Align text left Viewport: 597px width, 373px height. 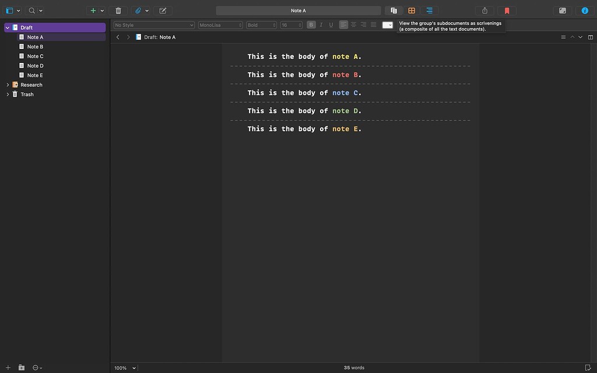tap(343, 24)
